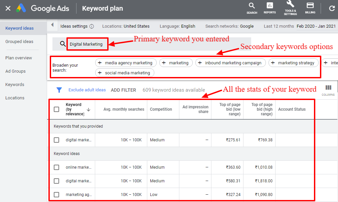Open the Billing card icon
338x202 pixels.
pos(310,6)
